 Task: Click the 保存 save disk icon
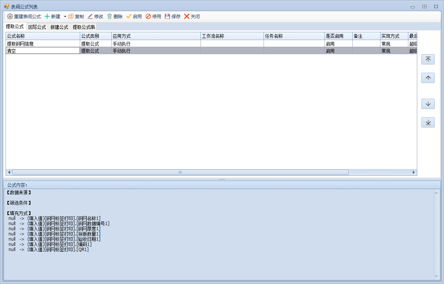pyautogui.click(x=167, y=17)
